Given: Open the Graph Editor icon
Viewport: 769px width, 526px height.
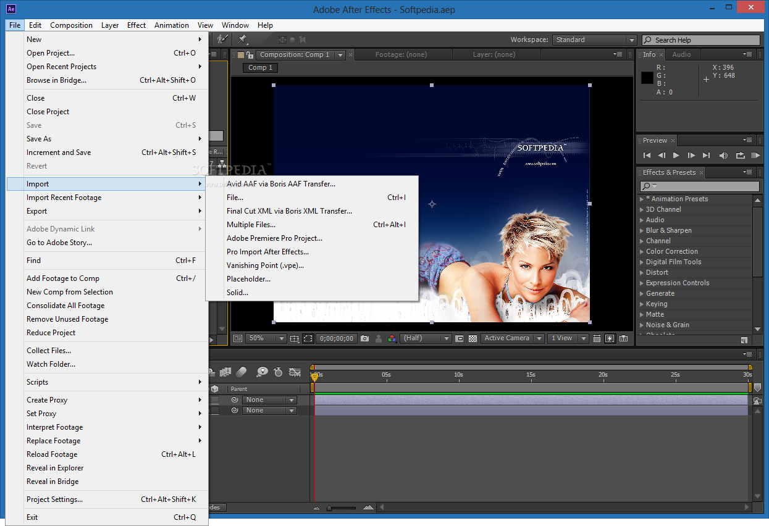Looking at the screenshot, I should point(295,371).
